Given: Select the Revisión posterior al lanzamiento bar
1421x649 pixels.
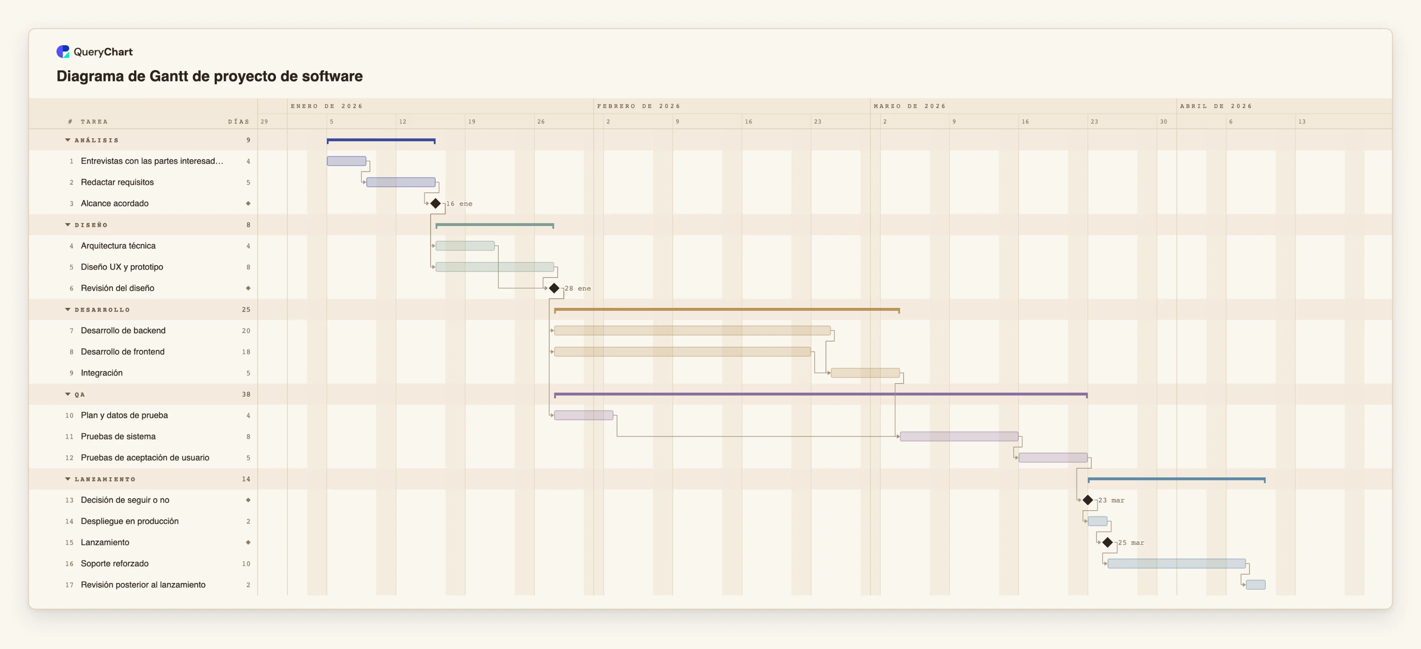Looking at the screenshot, I should pyautogui.click(x=1255, y=585).
